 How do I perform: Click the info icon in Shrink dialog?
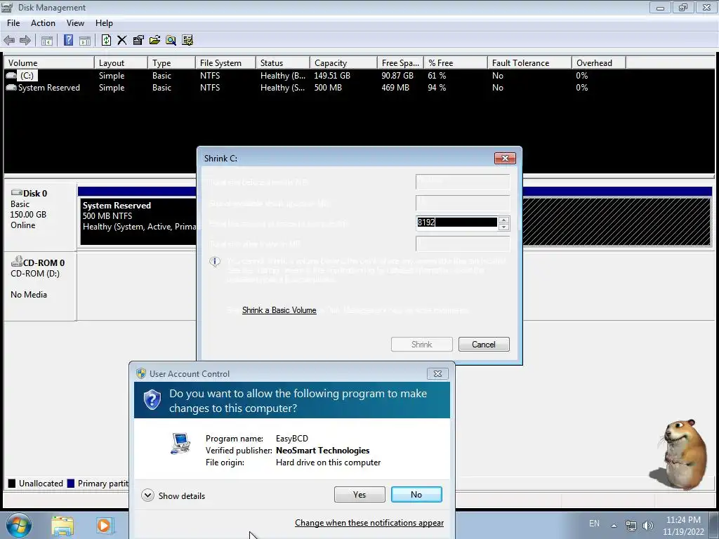point(215,262)
